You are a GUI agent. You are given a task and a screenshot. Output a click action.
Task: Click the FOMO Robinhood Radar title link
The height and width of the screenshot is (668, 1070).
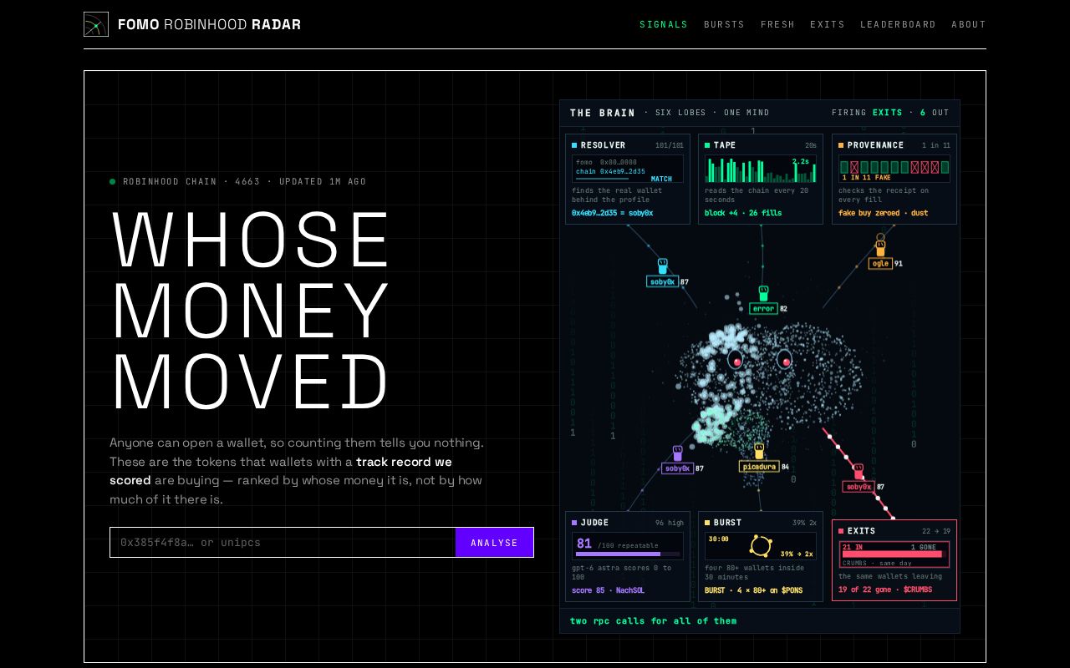point(209,24)
